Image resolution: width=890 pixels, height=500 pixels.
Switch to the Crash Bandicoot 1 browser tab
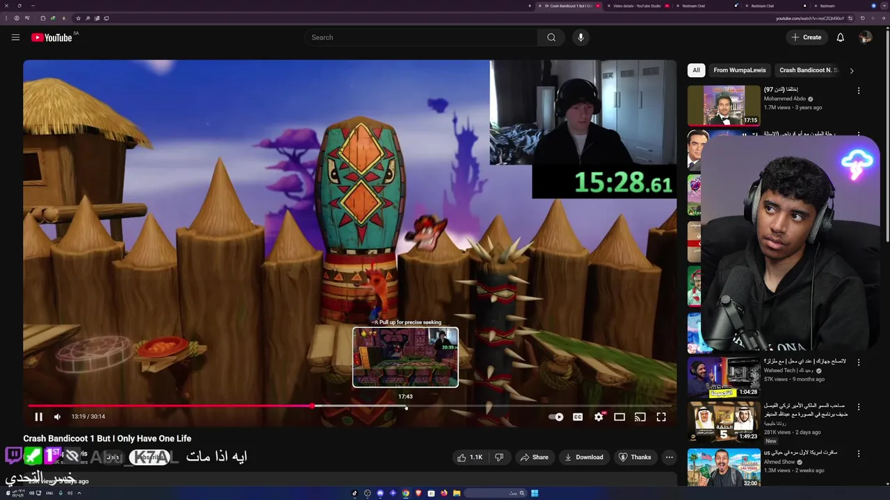(569, 6)
